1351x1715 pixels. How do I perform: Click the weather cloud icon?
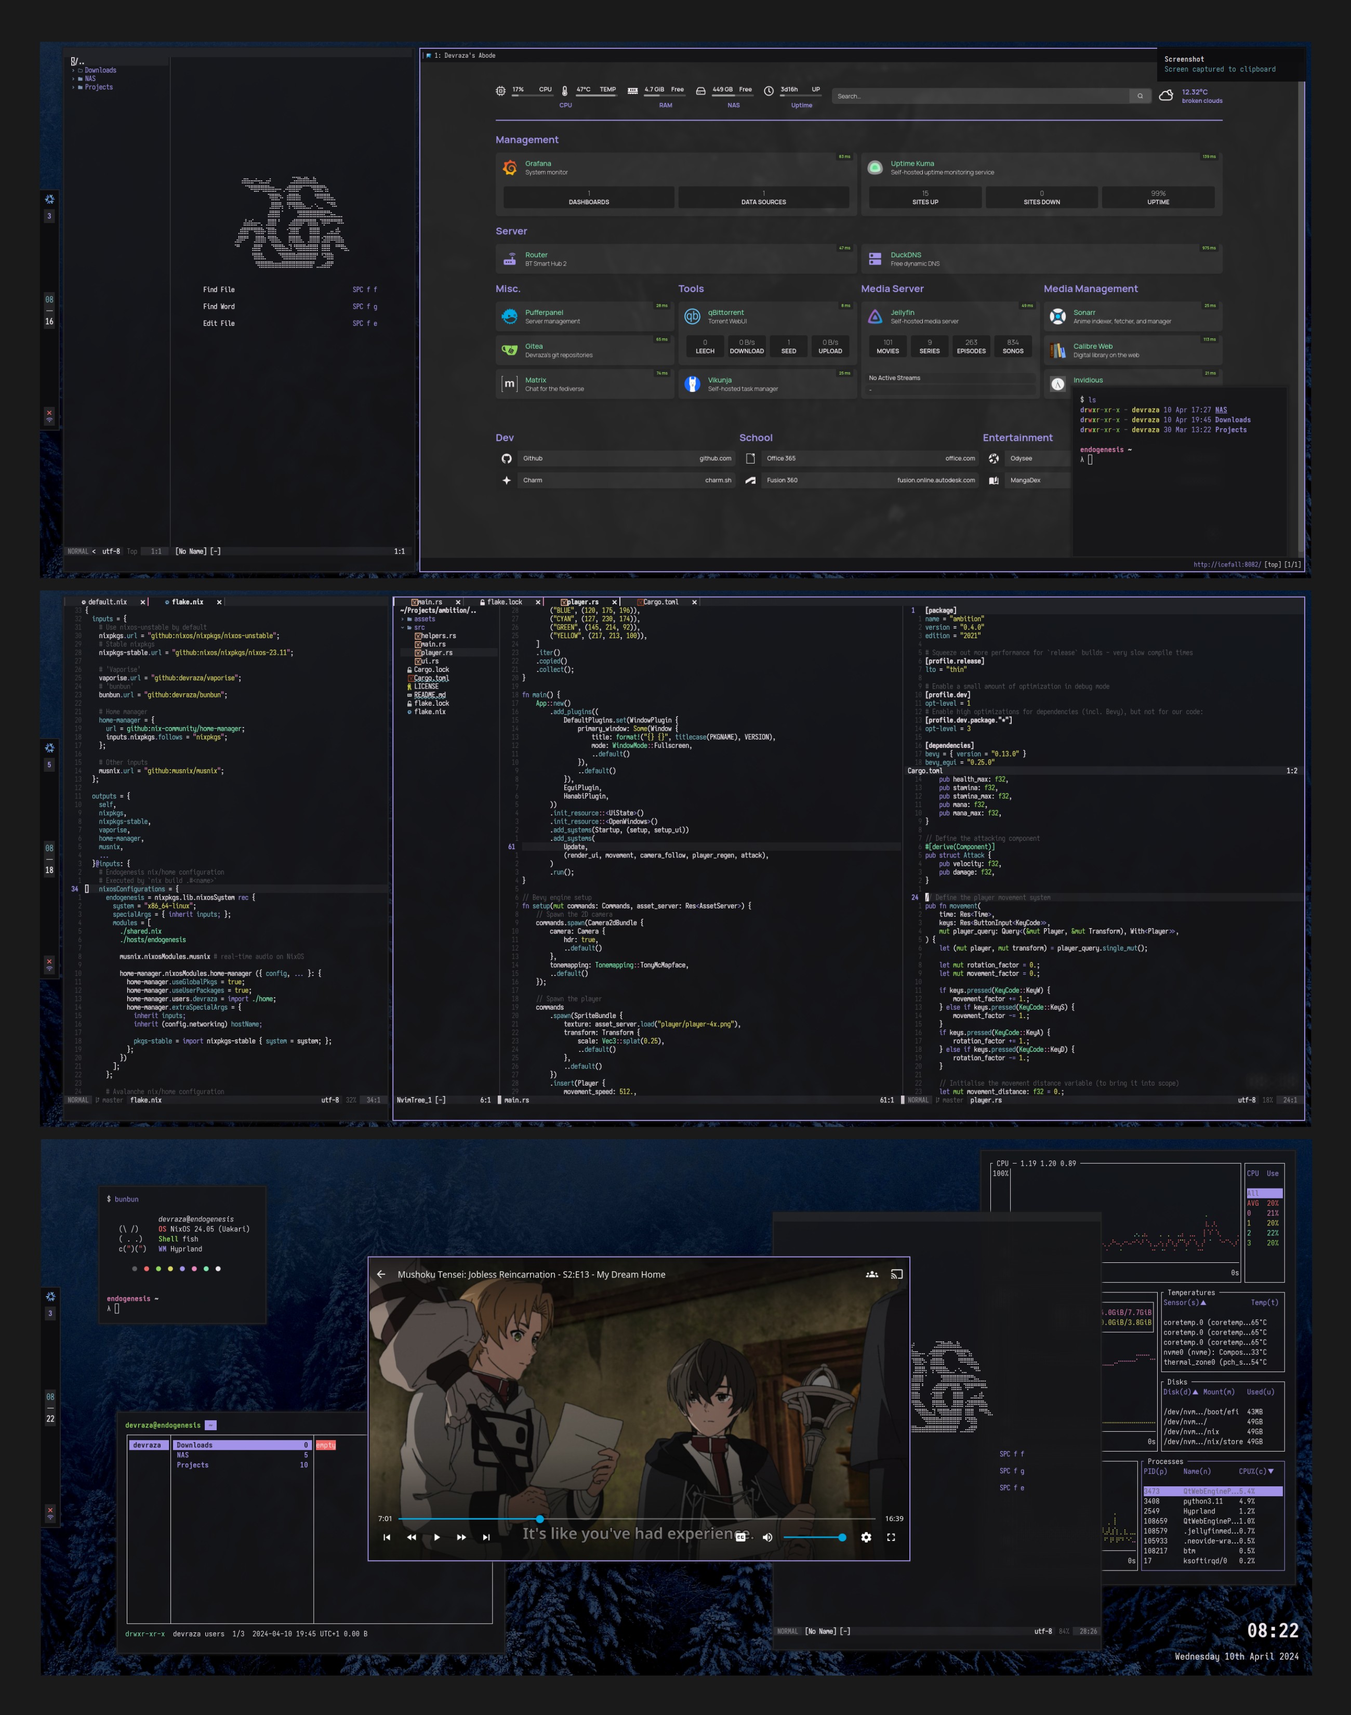[x=1166, y=96]
